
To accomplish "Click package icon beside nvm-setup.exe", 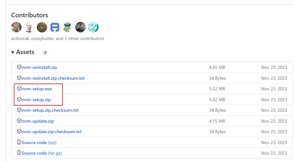I will (19, 88).
